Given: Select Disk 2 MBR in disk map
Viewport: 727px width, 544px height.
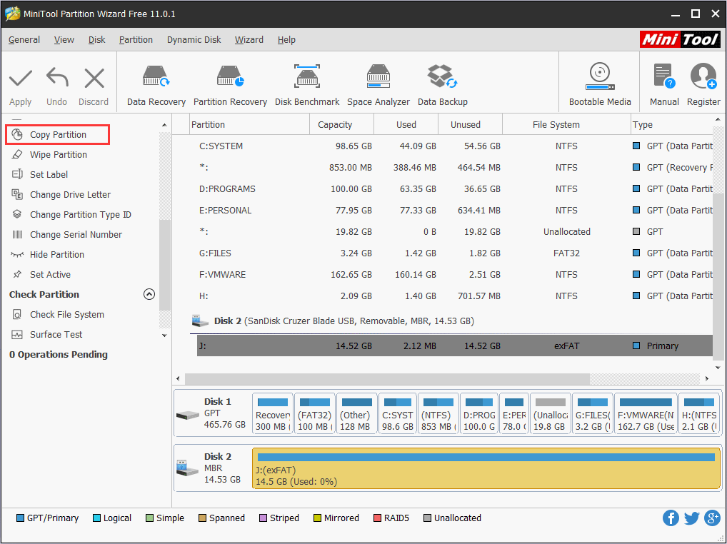Looking at the screenshot, I should 212,468.
